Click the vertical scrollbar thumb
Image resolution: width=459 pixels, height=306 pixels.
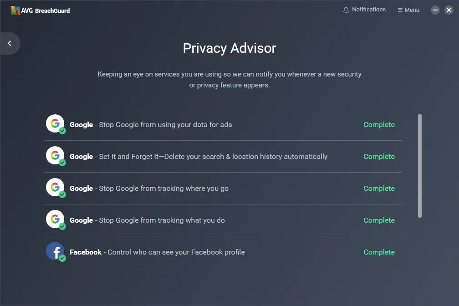click(x=420, y=166)
